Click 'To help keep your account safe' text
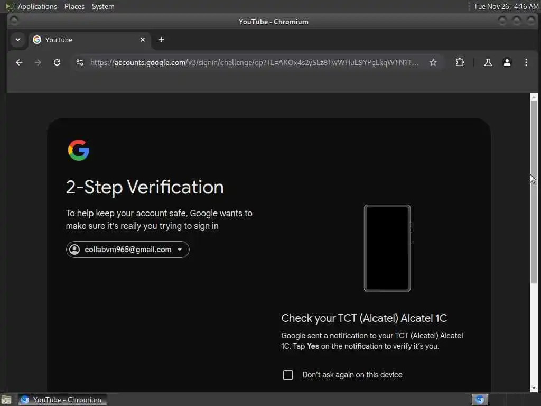 (x=159, y=219)
